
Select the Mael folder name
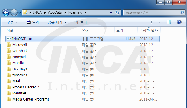pyautogui.click(x=16, y=81)
